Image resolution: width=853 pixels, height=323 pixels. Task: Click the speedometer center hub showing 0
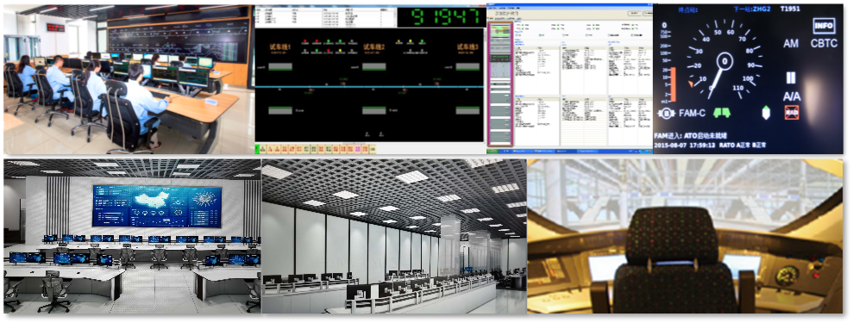point(724,61)
